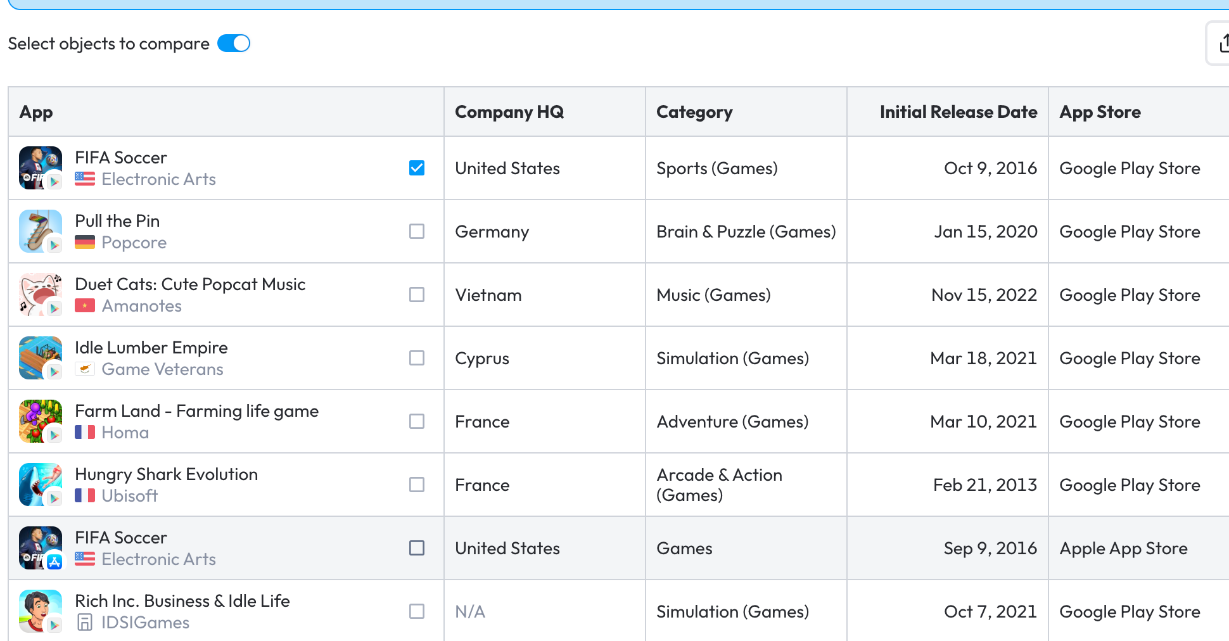Check the Pull the Pin checkbox
Viewport: 1229px width, 641px height.
(x=417, y=231)
